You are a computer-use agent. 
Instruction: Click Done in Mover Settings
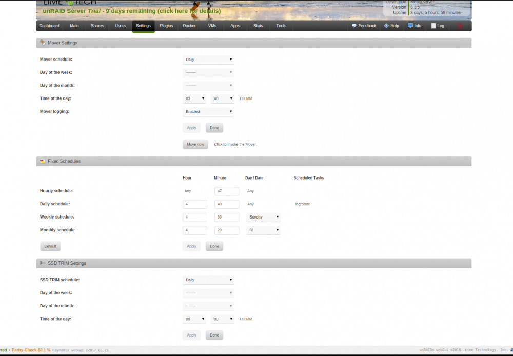pyautogui.click(x=214, y=128)
